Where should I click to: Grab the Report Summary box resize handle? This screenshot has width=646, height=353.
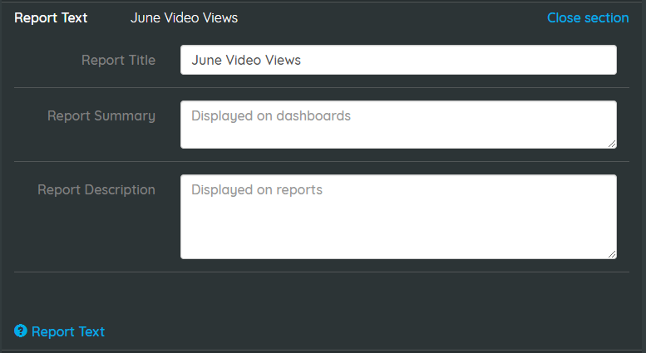(x=612, y=144)
